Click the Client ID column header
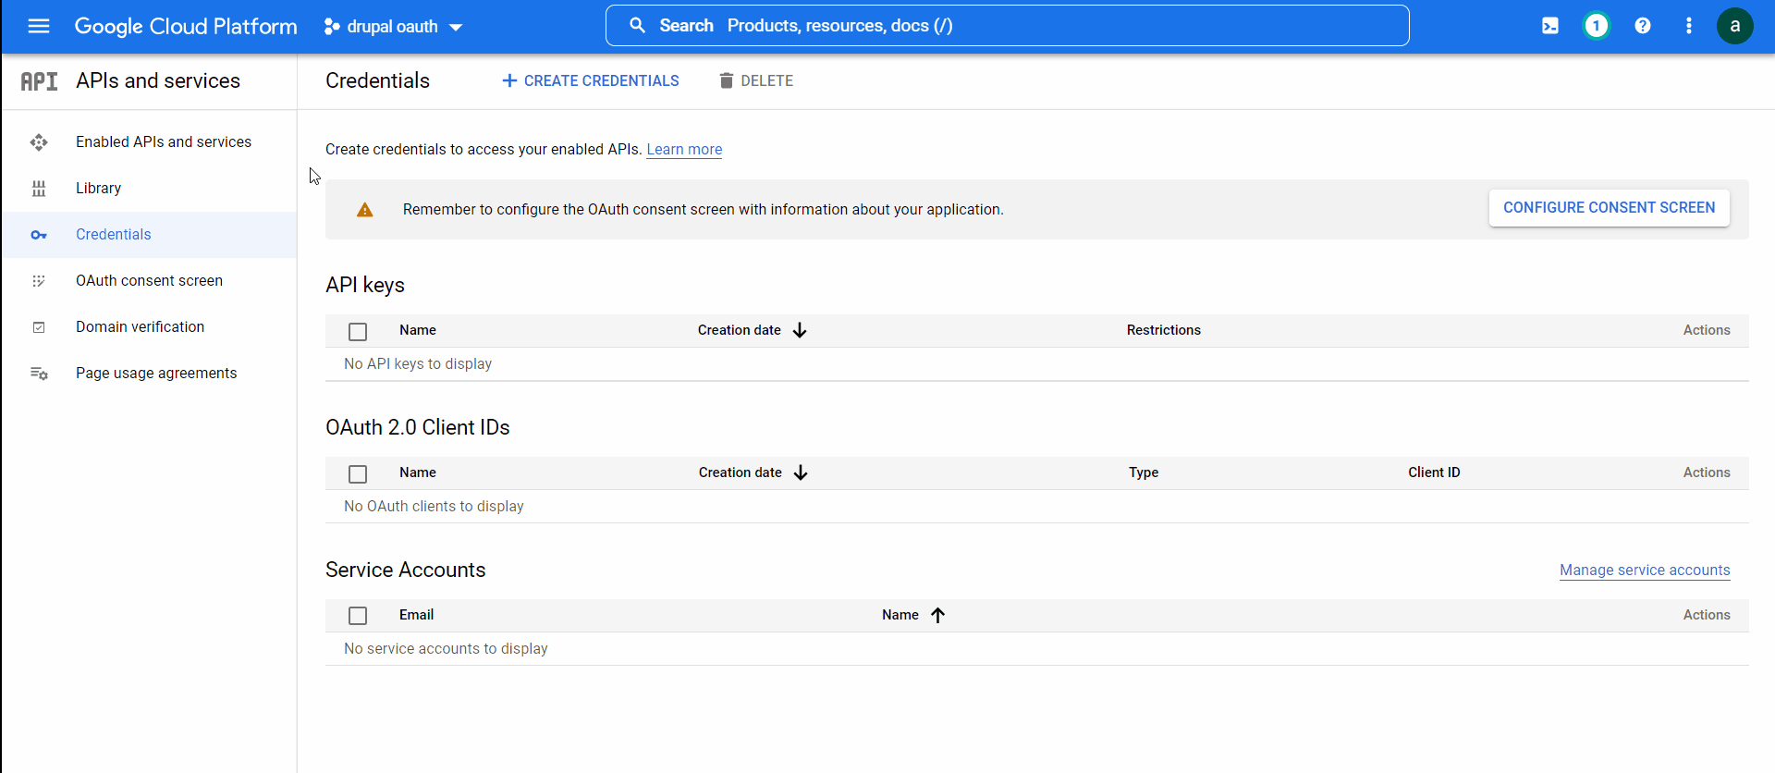Image resolution: width=1775 pixels, height=773 pixels. tap(1434, 472)
